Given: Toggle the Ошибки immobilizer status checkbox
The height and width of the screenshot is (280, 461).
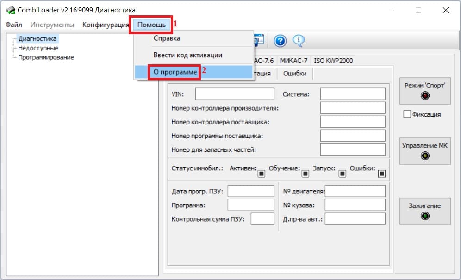Looking at the screenshot, I should point(382,174).
